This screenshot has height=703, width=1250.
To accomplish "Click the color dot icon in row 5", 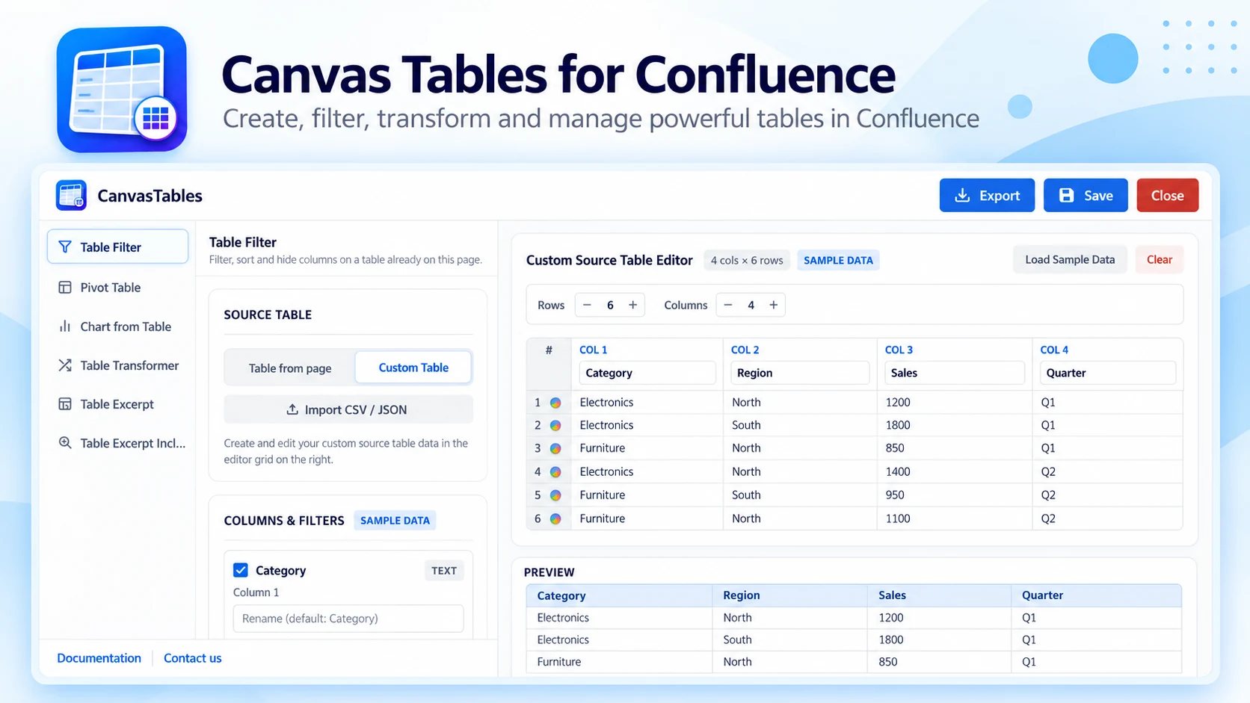I will pyautogui.click(x=555, y=495).
